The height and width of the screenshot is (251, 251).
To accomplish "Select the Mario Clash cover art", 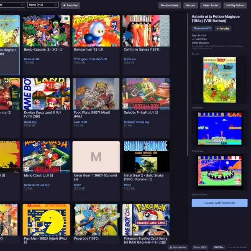I will (x=46, y=157).
